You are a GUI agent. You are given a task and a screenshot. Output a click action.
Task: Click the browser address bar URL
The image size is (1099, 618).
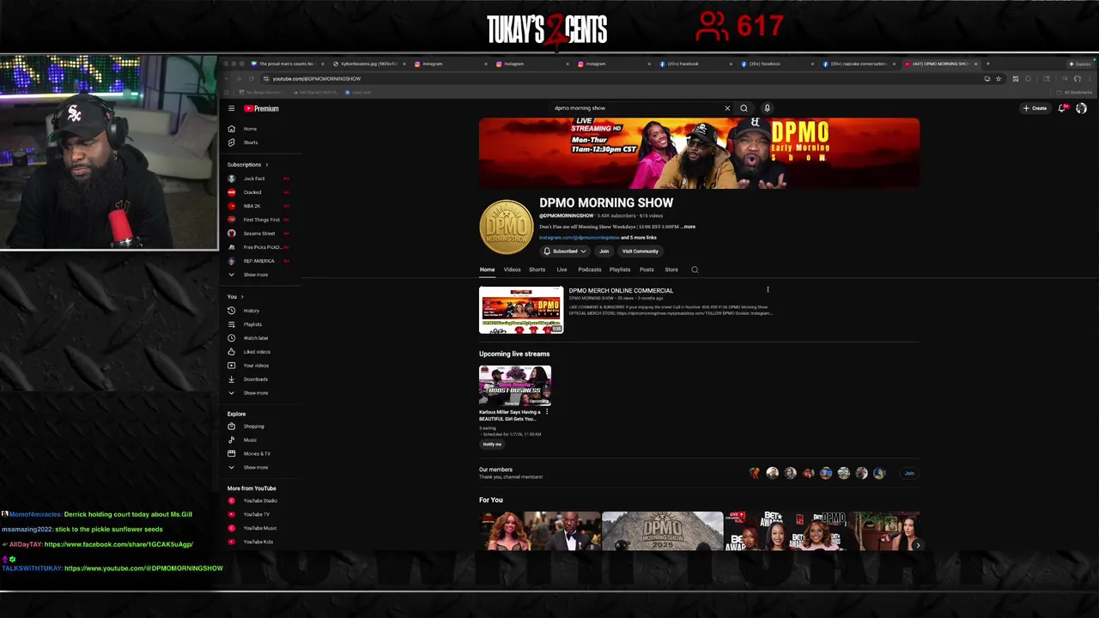[317, 79]
